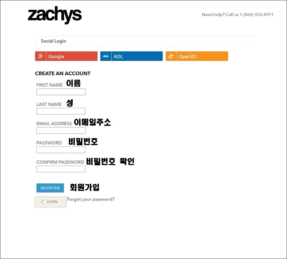Viewport: 287px width, 259px height.
Task: Open the Forgot your password link
Action: 91,199
